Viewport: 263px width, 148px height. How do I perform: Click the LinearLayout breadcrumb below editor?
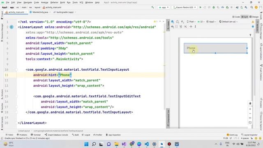[24, 131]
